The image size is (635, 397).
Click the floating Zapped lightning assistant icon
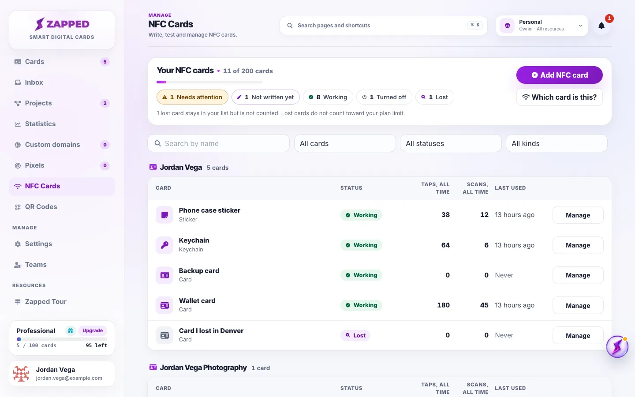click(617, 347)
